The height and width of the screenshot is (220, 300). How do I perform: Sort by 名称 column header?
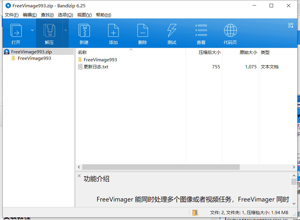pos(82,53)
